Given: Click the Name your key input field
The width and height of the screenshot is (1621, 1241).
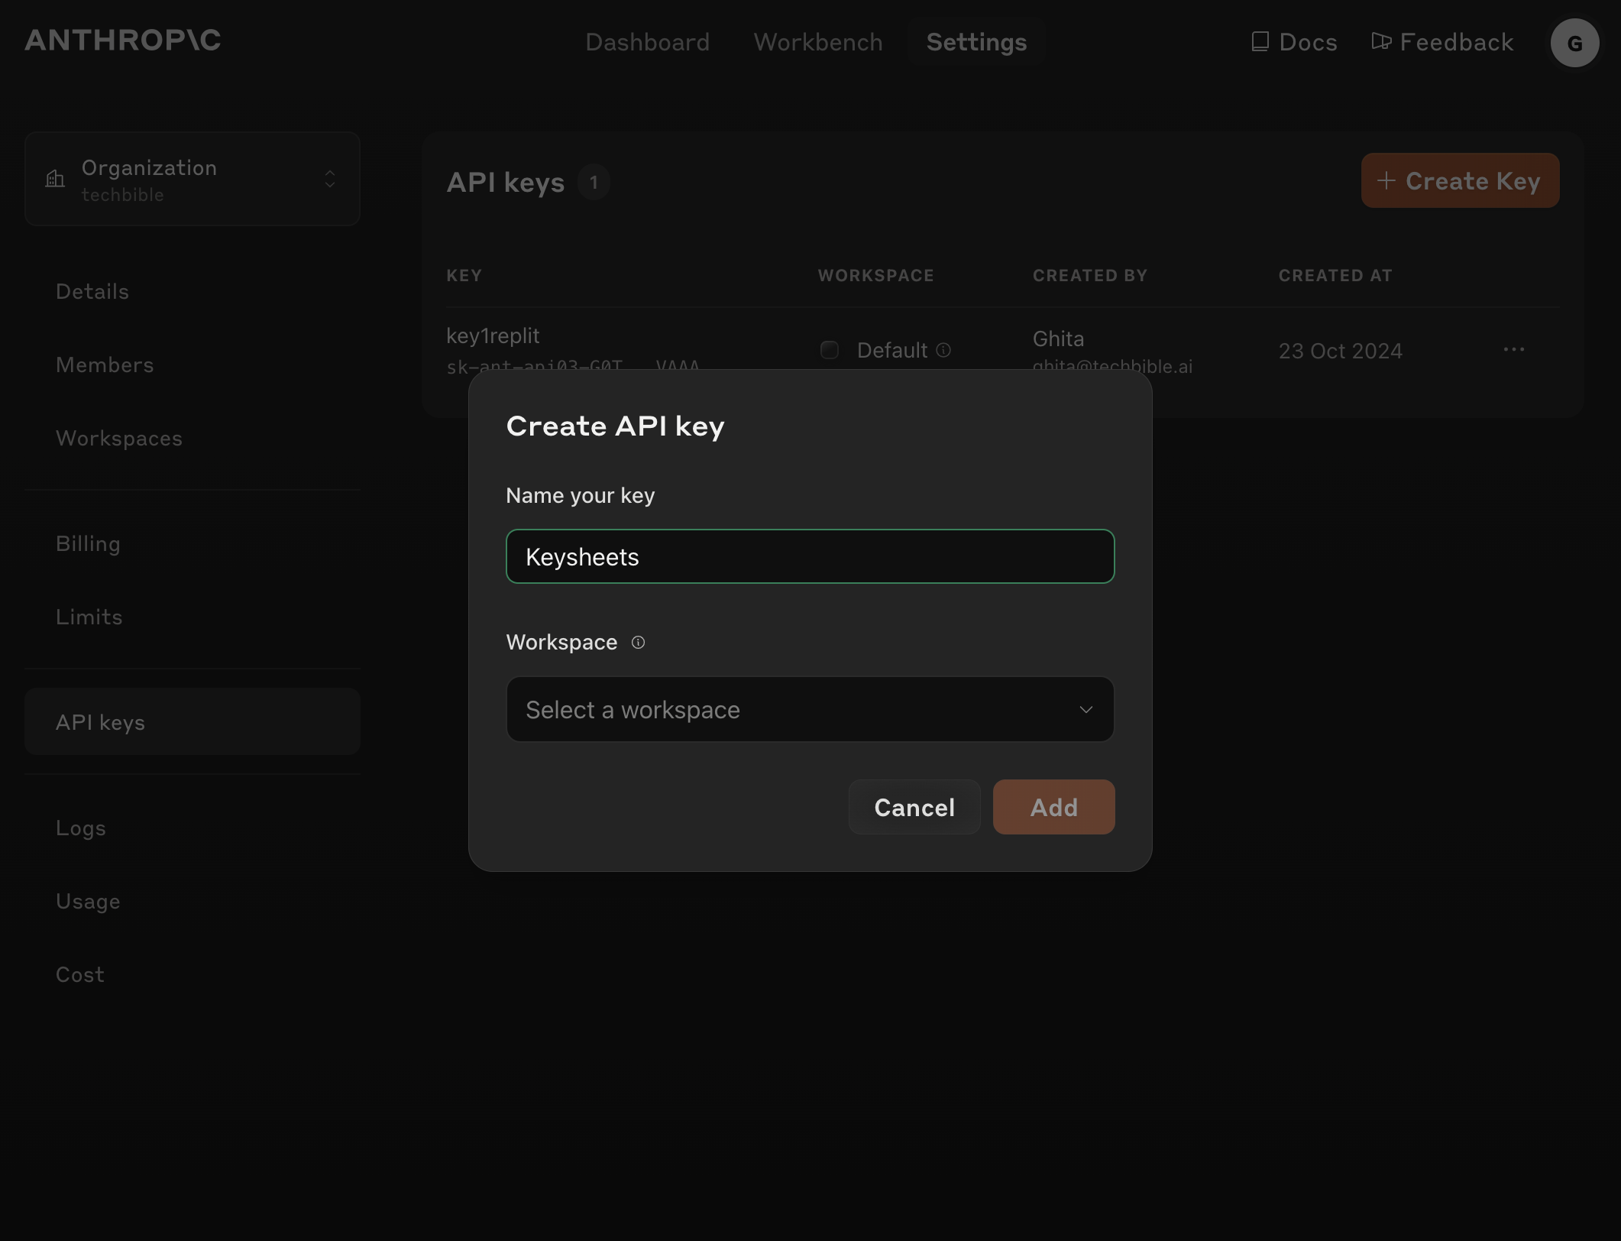Looking at the screenshot, I should (x=810, y=556).
